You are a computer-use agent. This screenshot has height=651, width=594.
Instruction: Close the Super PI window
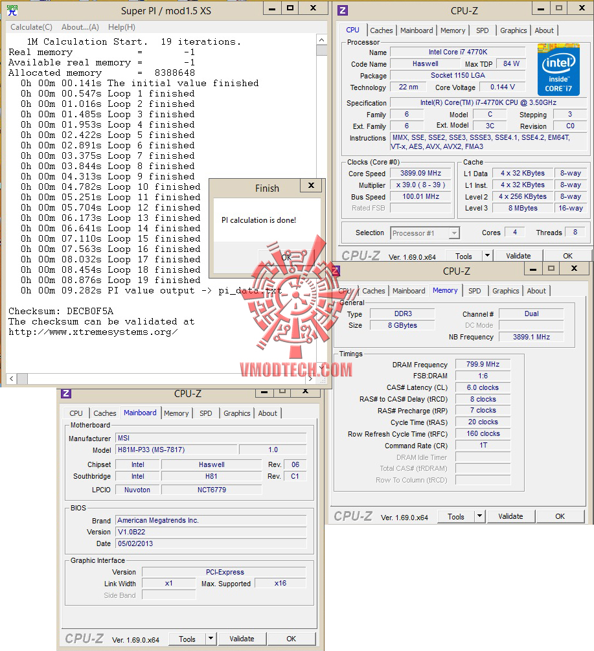[x=313, y=8]
